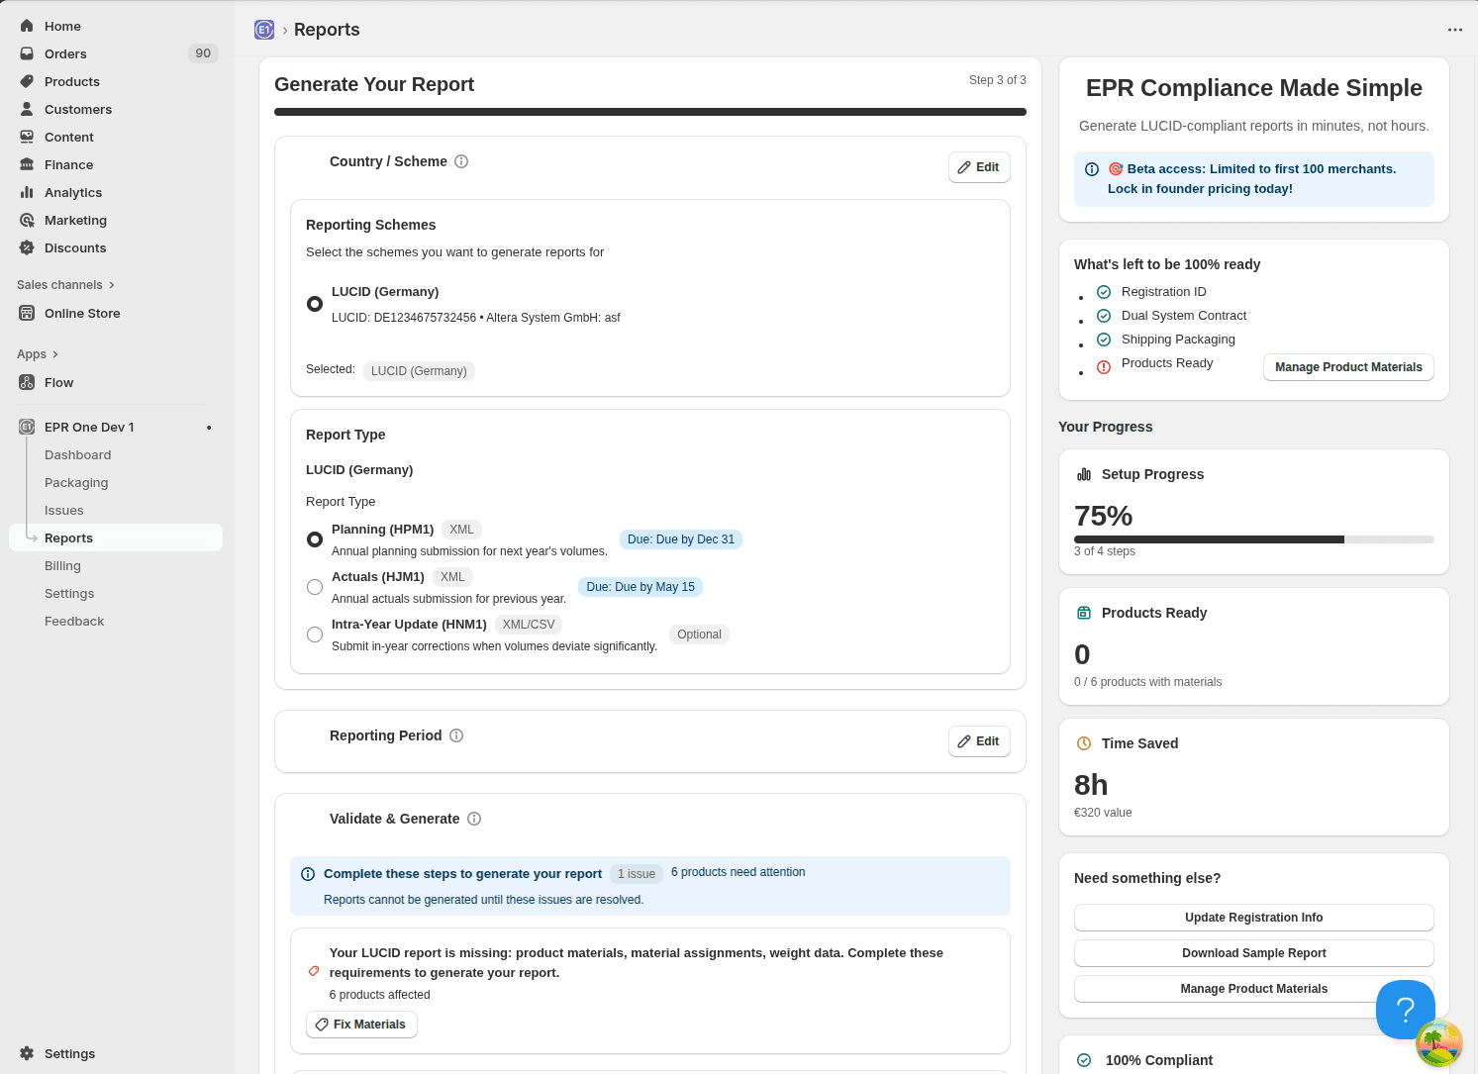This screenshot has width=1478, height=1074.
Task: Click the Setup Progress 75% bar
Action: (1253, 539)
